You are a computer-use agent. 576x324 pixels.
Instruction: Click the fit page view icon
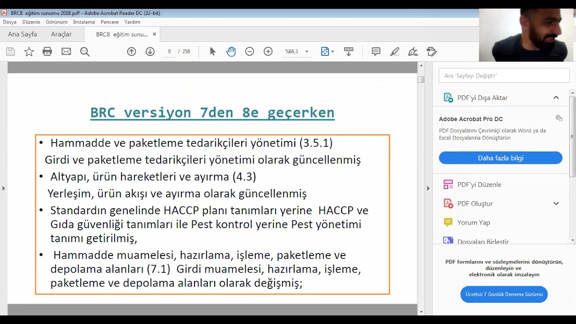pos(325,52)
